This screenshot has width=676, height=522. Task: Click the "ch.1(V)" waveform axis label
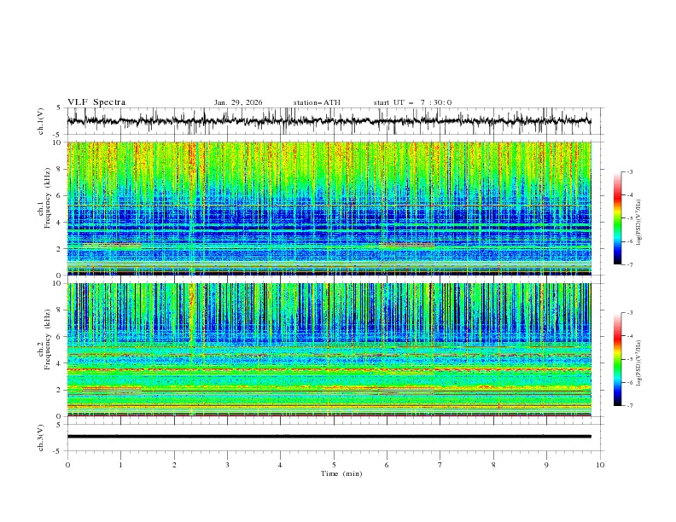41,121
